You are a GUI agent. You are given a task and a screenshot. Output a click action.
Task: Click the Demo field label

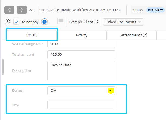(17, 91)
